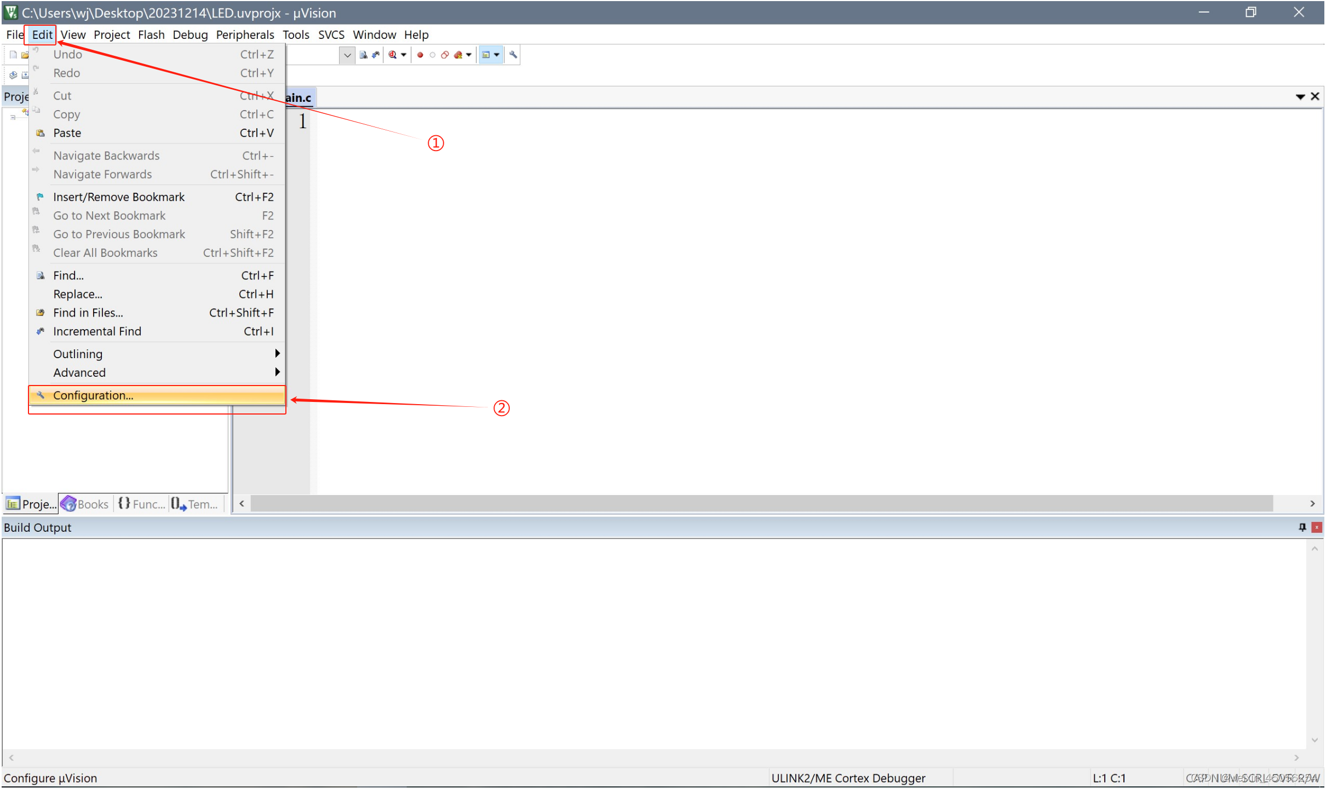Image resolution: width=1326 pixels, height=788 pixels.
Task: Click the Incremental Find icon
Action: pos(41,330)
